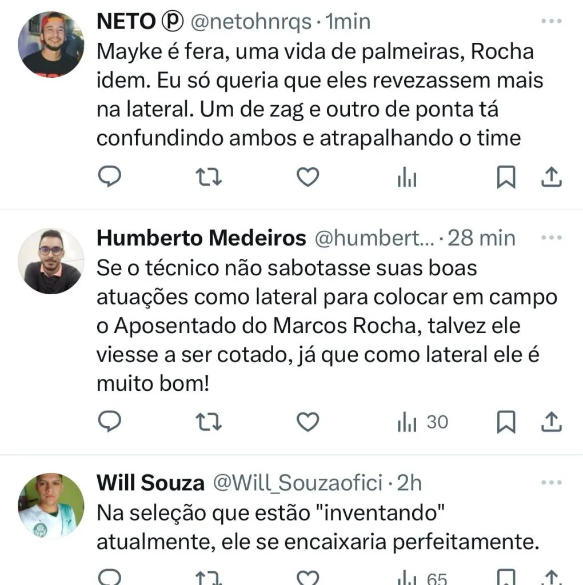Share NETO's tweet
The image size is (583, 585).
[551, 178]
